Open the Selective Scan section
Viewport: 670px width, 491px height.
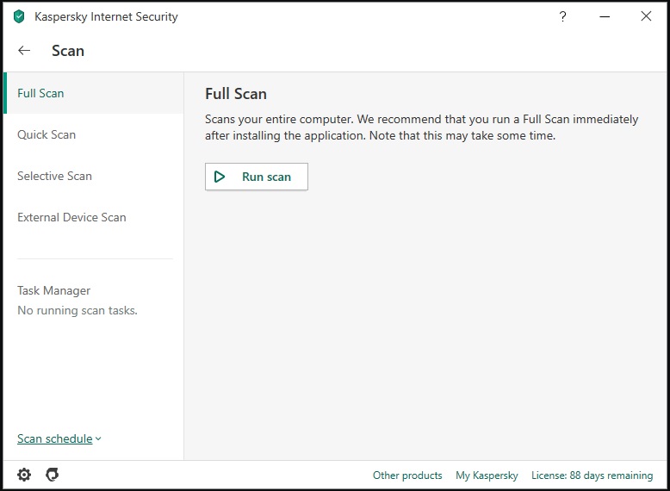pyautogui.click(x=93, y=176)
